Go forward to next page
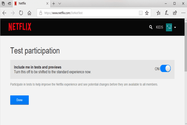187x125 pixels. 13,13
